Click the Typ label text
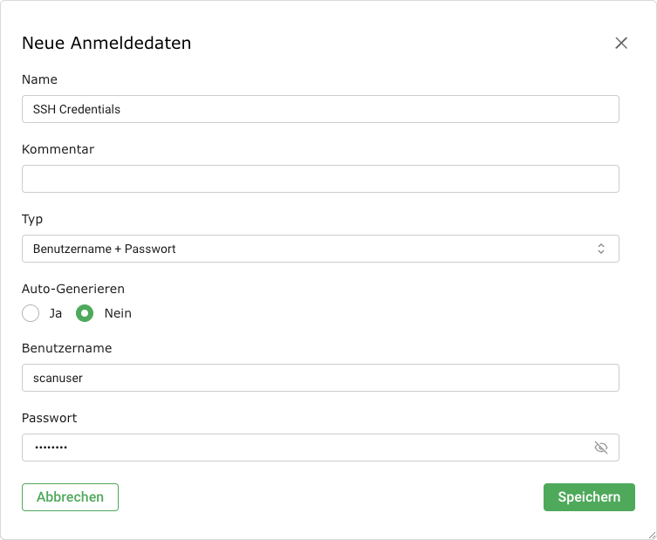 click(32, 219)
